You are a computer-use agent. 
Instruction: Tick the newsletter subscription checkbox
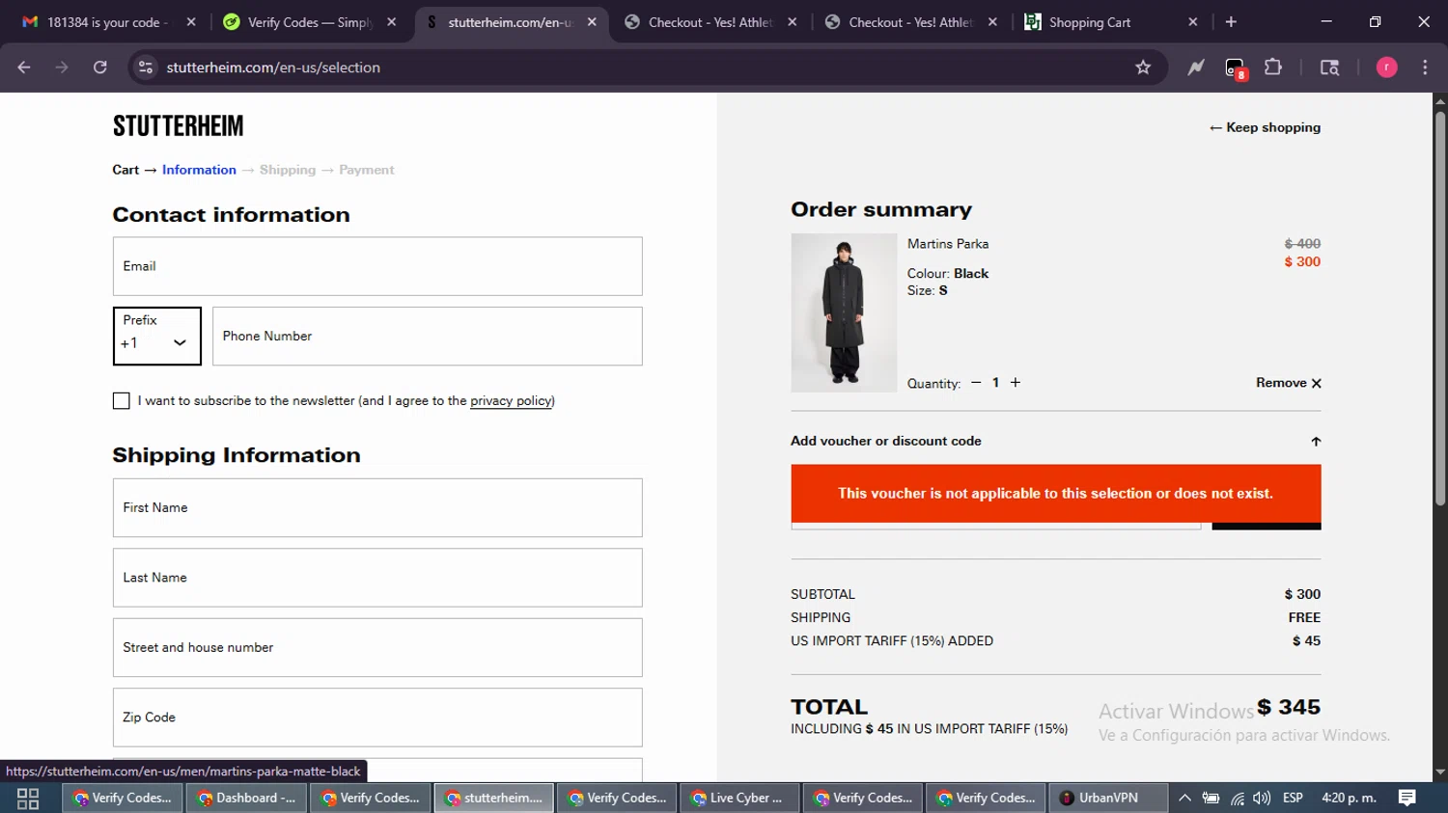(x=121, y=400)
